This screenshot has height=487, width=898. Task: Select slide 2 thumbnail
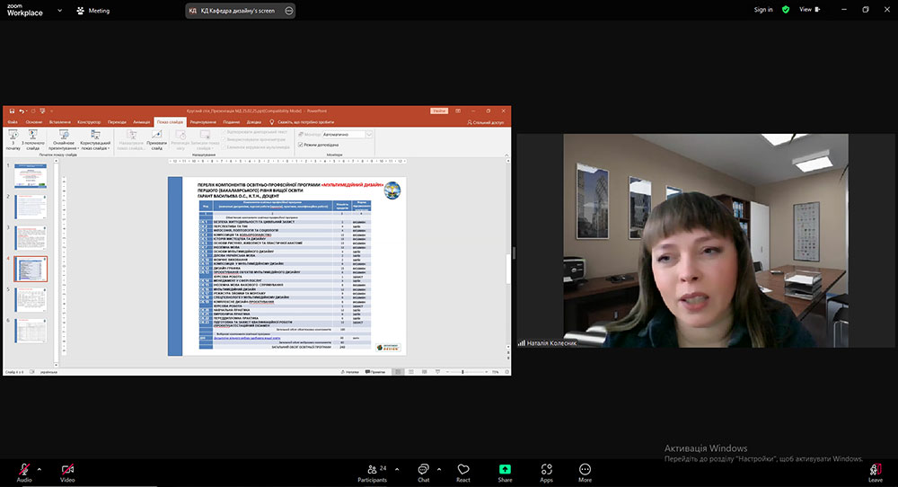[x=31, y=207]
